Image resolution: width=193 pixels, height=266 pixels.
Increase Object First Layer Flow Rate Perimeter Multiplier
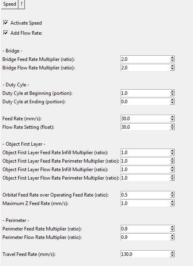(172, 176)
